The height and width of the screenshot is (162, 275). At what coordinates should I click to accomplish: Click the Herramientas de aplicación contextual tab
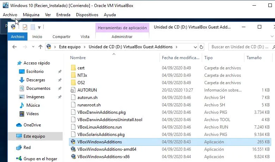tap(122, 28)
